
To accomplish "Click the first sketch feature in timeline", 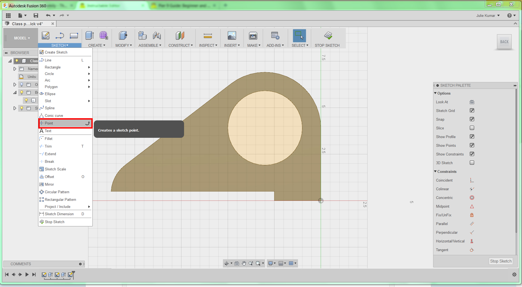I will pos(44,275).
